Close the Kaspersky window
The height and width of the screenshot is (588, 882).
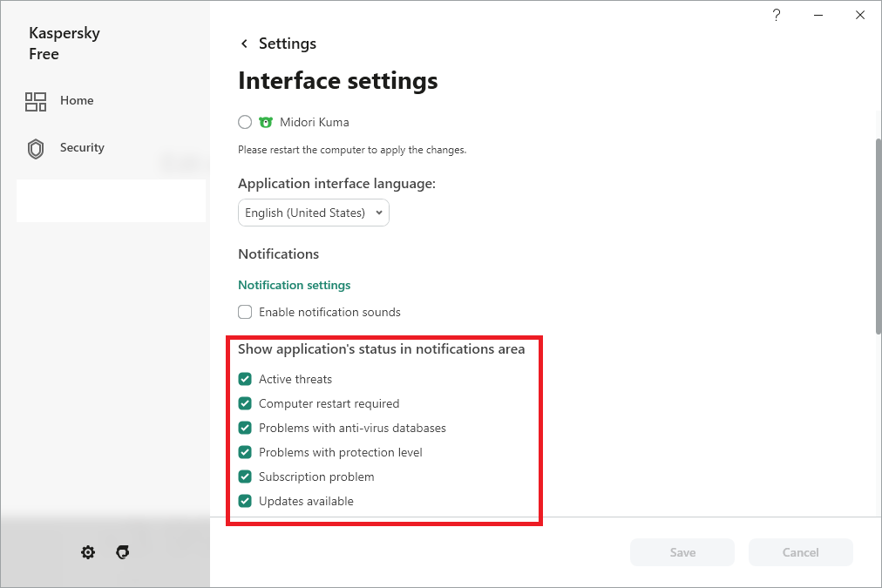pyautogui.click(x=860, y=15)
